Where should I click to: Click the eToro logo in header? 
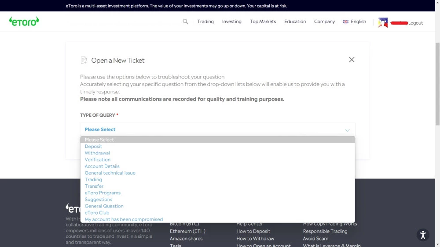24,21
